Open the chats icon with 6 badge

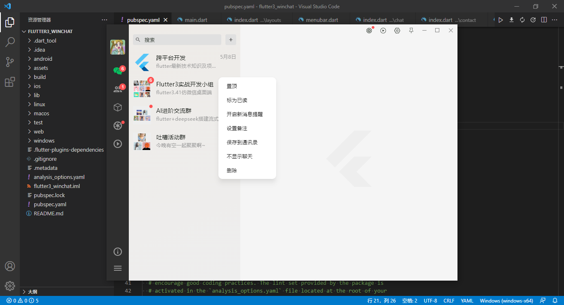118,71
